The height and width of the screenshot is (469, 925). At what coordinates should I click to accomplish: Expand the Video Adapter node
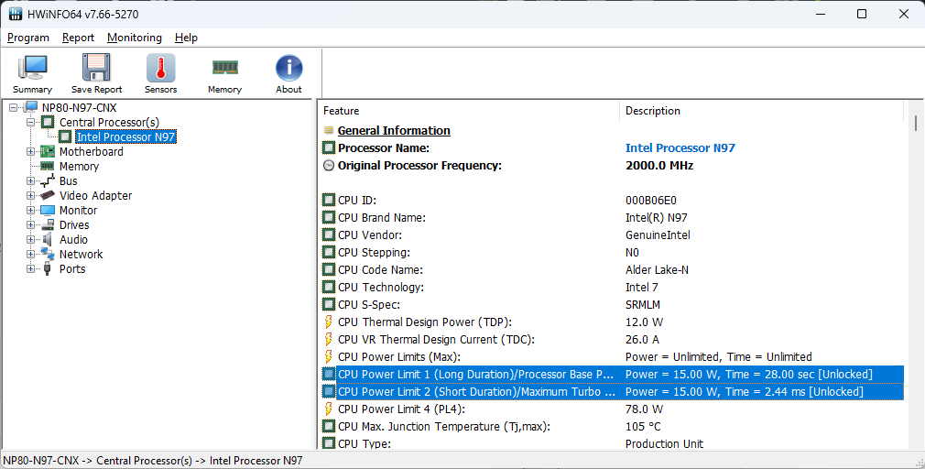pos(30,196)
